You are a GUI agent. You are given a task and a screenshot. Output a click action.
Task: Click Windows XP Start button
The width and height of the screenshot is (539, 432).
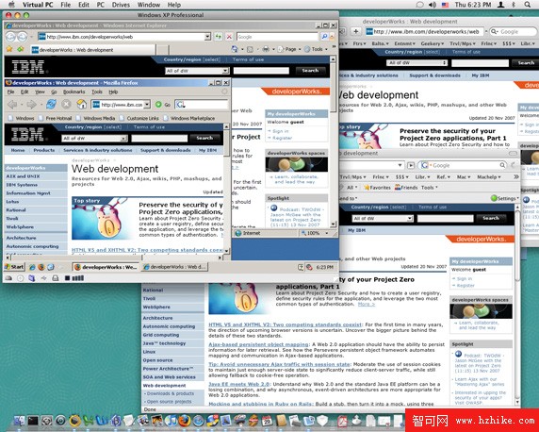(14, 267)
